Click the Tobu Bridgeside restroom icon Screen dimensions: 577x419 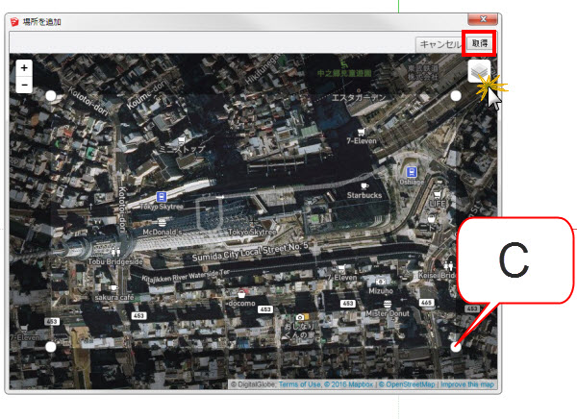(115, 252)
